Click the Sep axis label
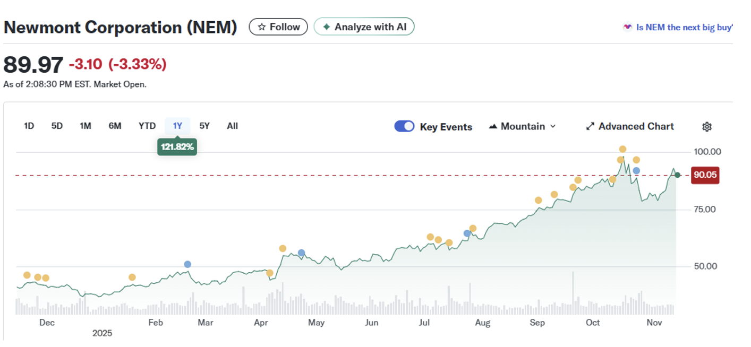This screenshot has width=751, height=347. (537, 323)
